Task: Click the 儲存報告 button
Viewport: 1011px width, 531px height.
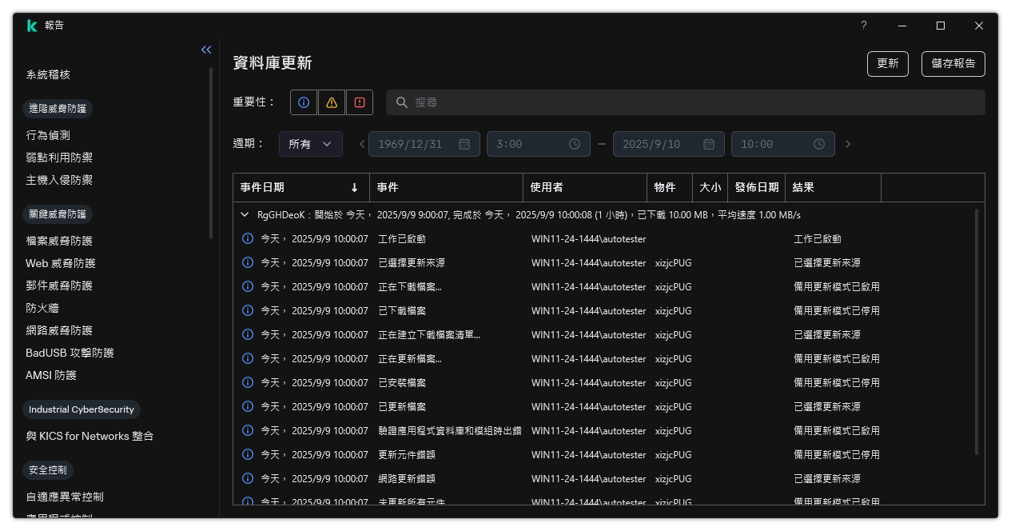Action: click(x=953, y=63)
